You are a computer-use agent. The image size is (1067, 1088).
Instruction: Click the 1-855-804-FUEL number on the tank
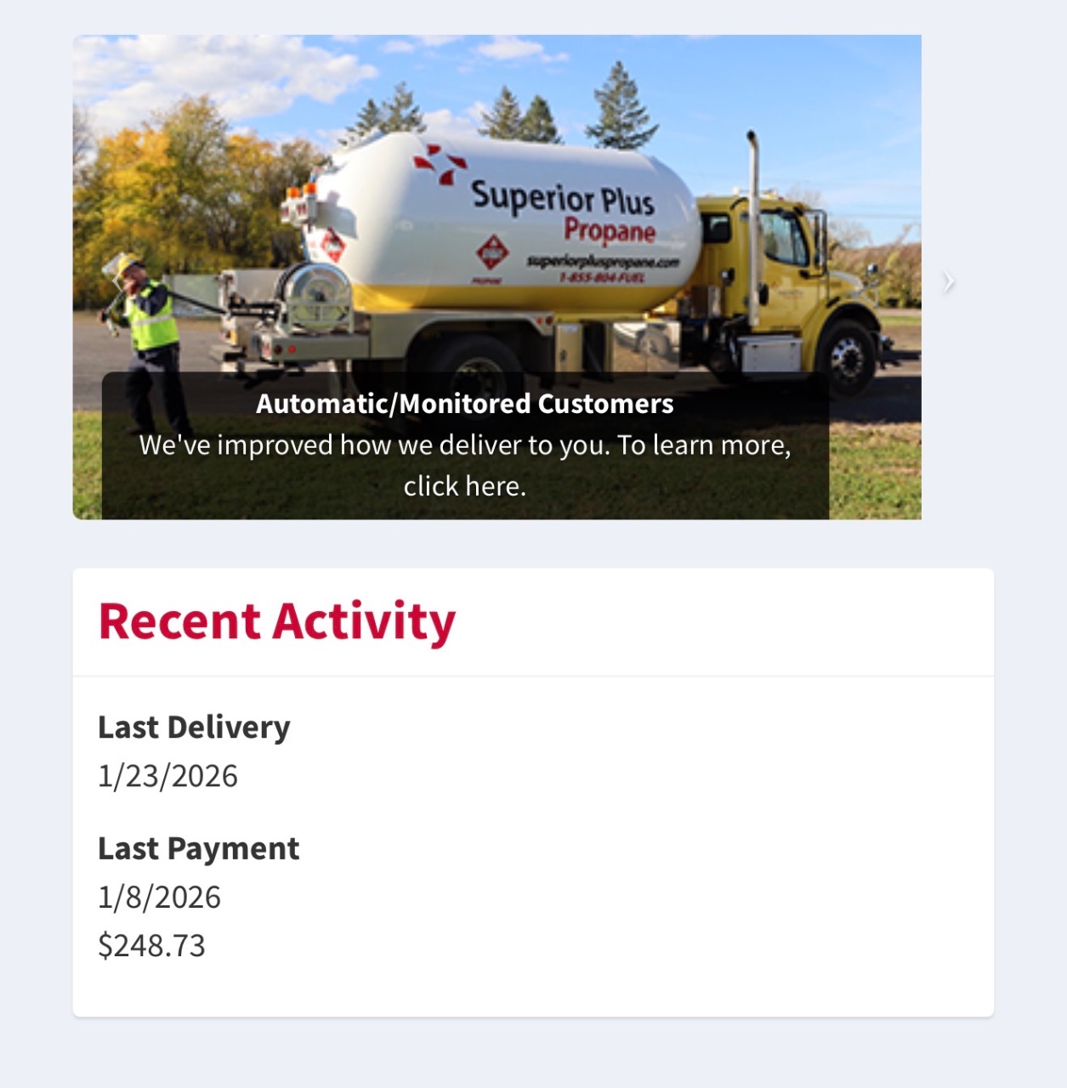coord(601,277)
